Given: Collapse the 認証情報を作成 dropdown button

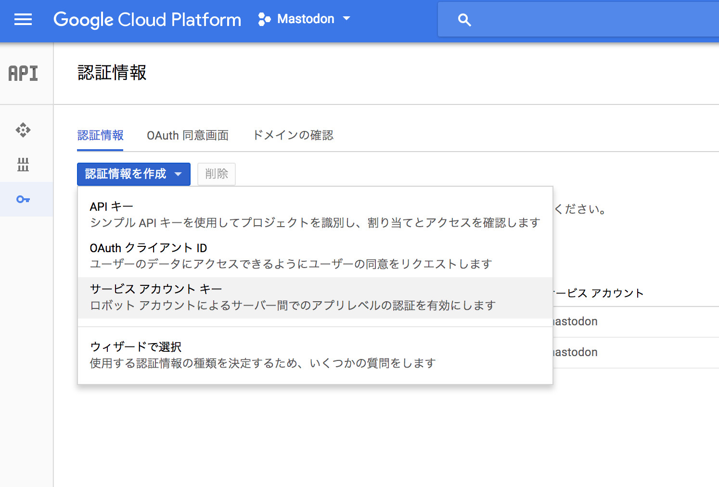Looking at the screenshot, I should tap(133, 174).
